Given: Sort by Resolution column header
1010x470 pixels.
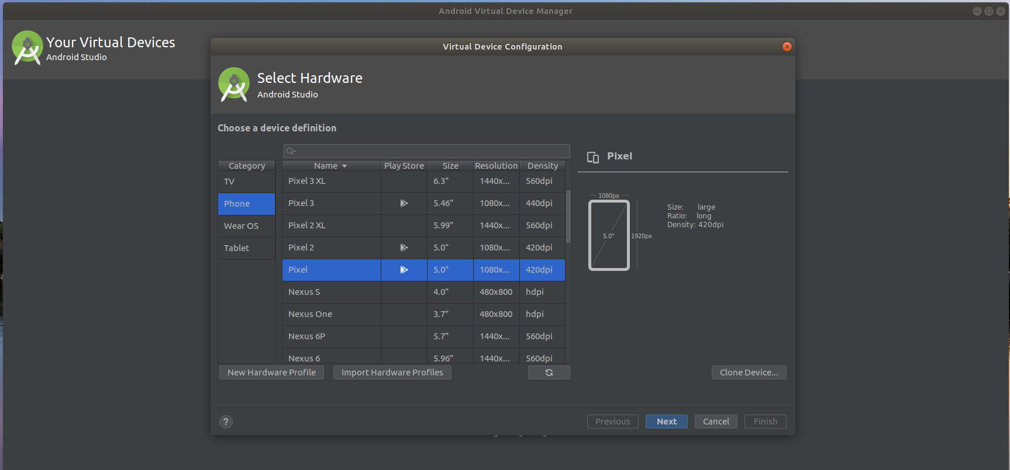Looking at the screenshot, I should (x=496, y=166).
